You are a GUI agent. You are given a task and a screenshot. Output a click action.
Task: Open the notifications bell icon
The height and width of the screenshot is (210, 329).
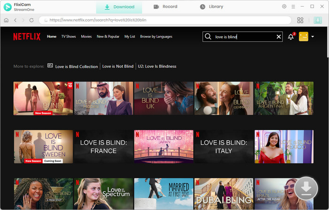[291, 37]
